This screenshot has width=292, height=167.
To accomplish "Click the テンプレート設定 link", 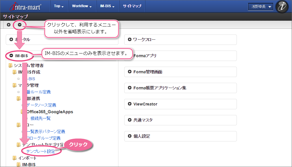I will pos(41,151).
